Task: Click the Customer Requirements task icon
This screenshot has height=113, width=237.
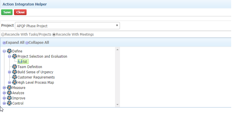Action: pyautogui.click(x=15, y=77)
